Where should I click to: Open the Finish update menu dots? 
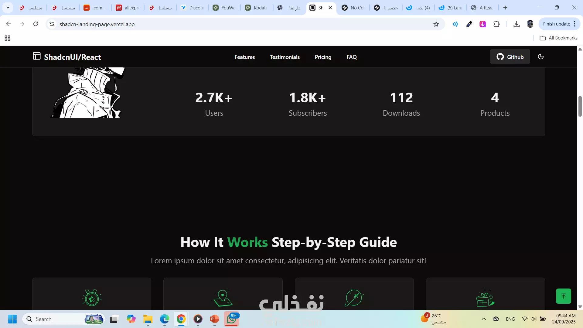tap(575, 24)
